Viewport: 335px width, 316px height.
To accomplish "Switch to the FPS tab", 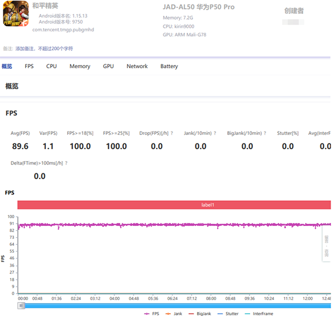I will [29, 66].
